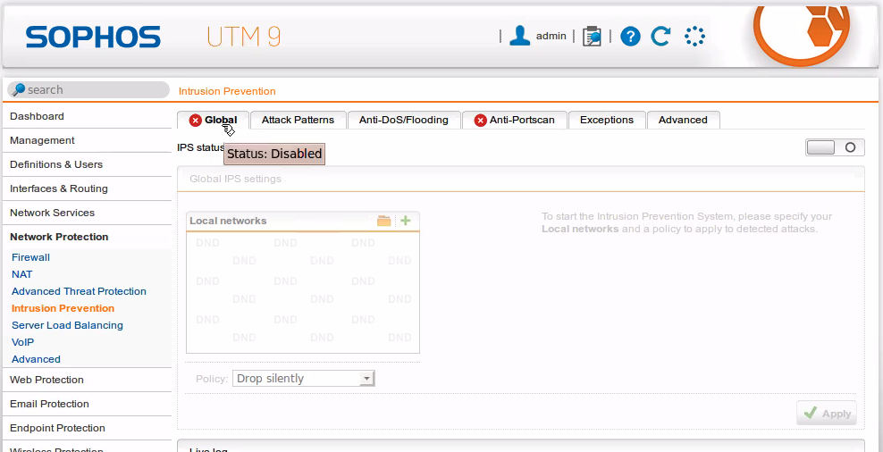This screenshot has width=883, height=452.
Task: Click the admin username text
Action: click(x=551, y=36)
